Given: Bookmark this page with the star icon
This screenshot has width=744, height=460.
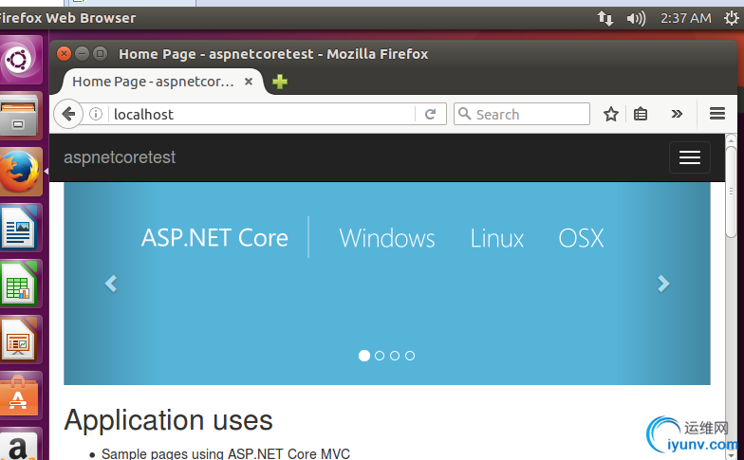Looking at the screenshot, I should pyautogui.click(x=611, y=114).
